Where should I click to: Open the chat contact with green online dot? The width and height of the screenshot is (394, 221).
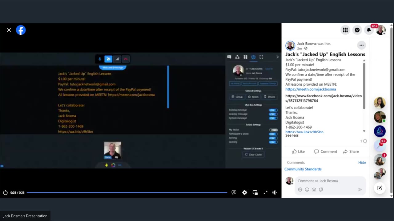pyautogui.click(x=380, y=117)
